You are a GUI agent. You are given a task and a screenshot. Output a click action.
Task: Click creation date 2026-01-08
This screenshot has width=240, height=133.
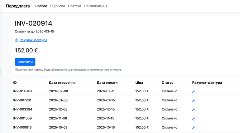pyautogui.click(x=58, y=100)
